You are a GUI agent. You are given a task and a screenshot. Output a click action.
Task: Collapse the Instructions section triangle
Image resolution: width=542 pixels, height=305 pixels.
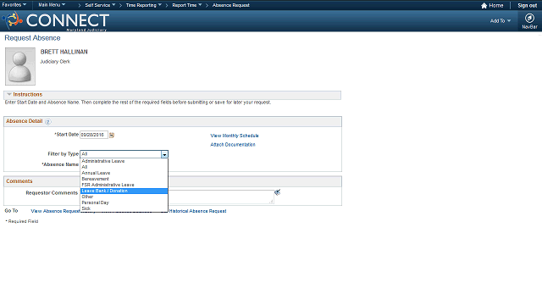coord(9,94)
